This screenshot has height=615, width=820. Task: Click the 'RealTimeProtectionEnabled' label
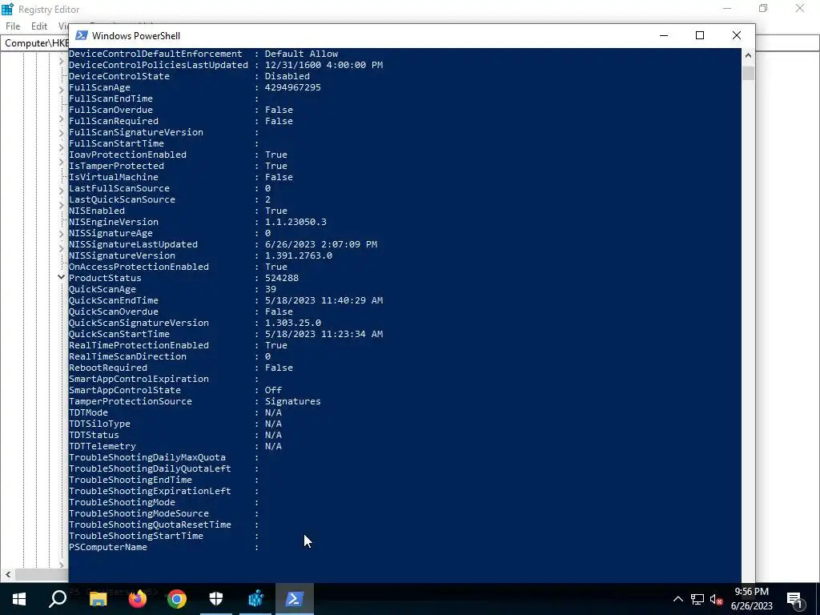pyautogui.click(x=139, y=345)
